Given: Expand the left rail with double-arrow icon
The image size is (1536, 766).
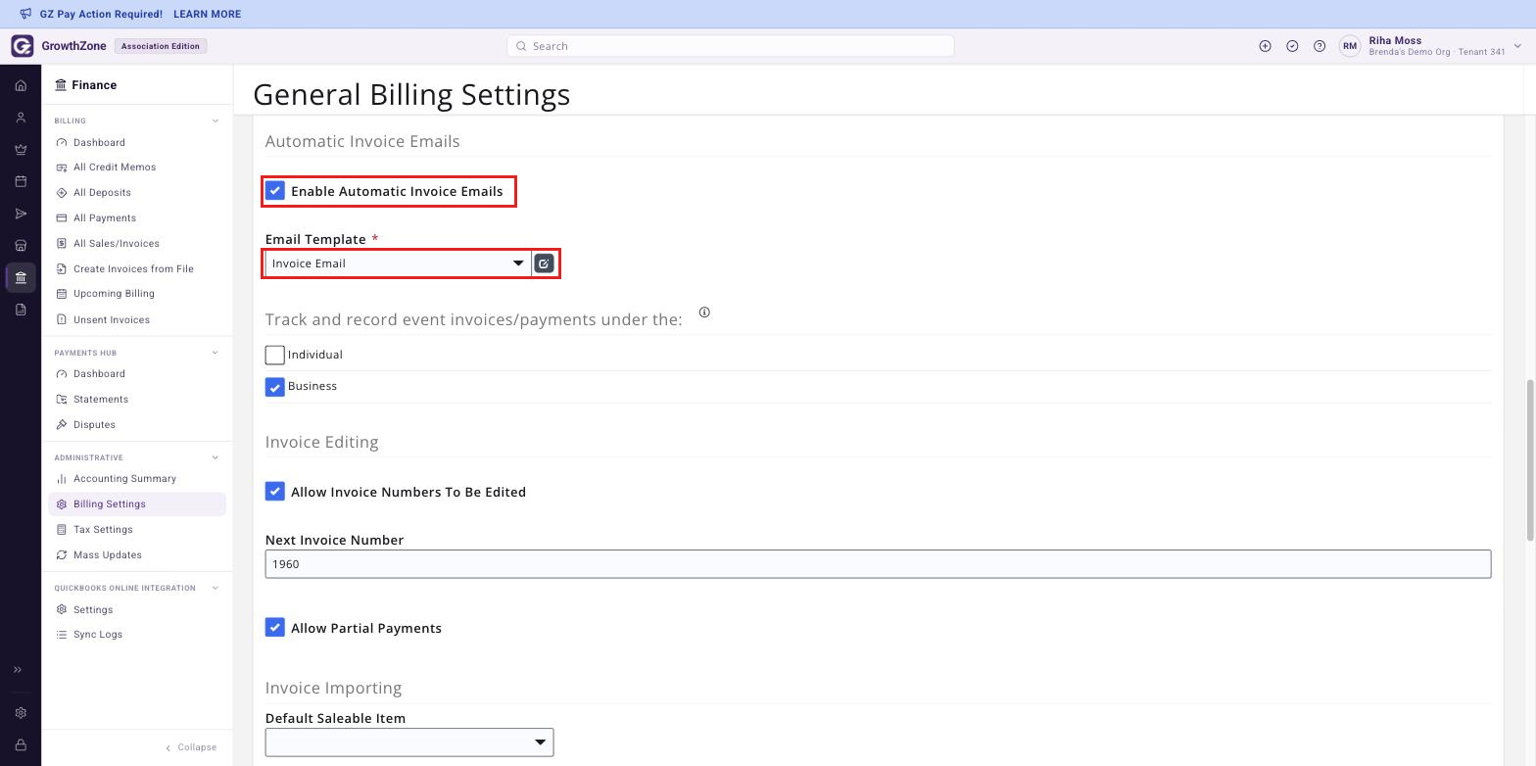Looking at the screenshot, I should (x=18, y=670).
